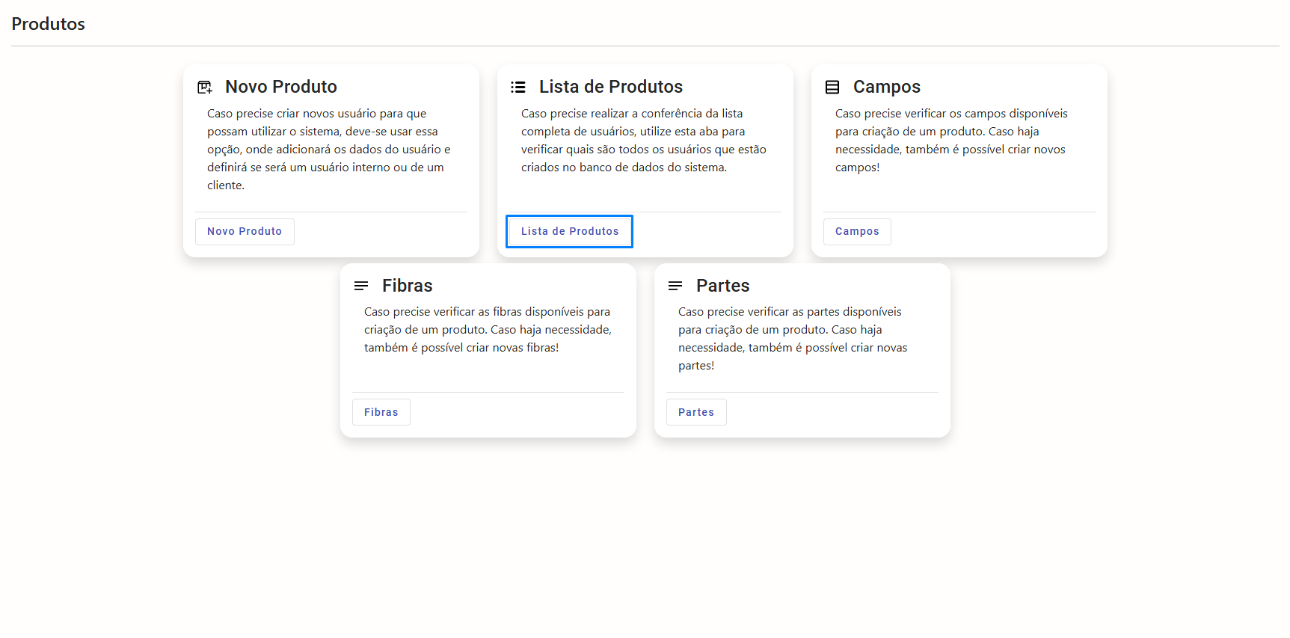
Task: Click the Campos card title
Action: (x=886, y=87)
